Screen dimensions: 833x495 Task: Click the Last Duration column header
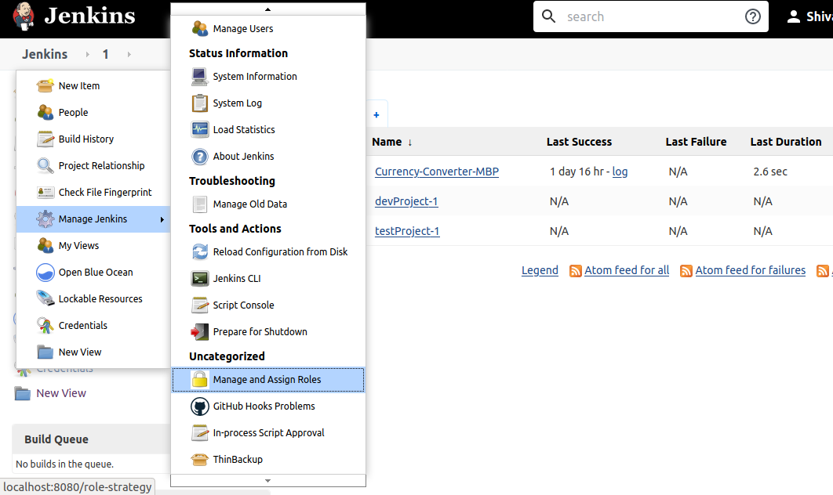point(786,142)
